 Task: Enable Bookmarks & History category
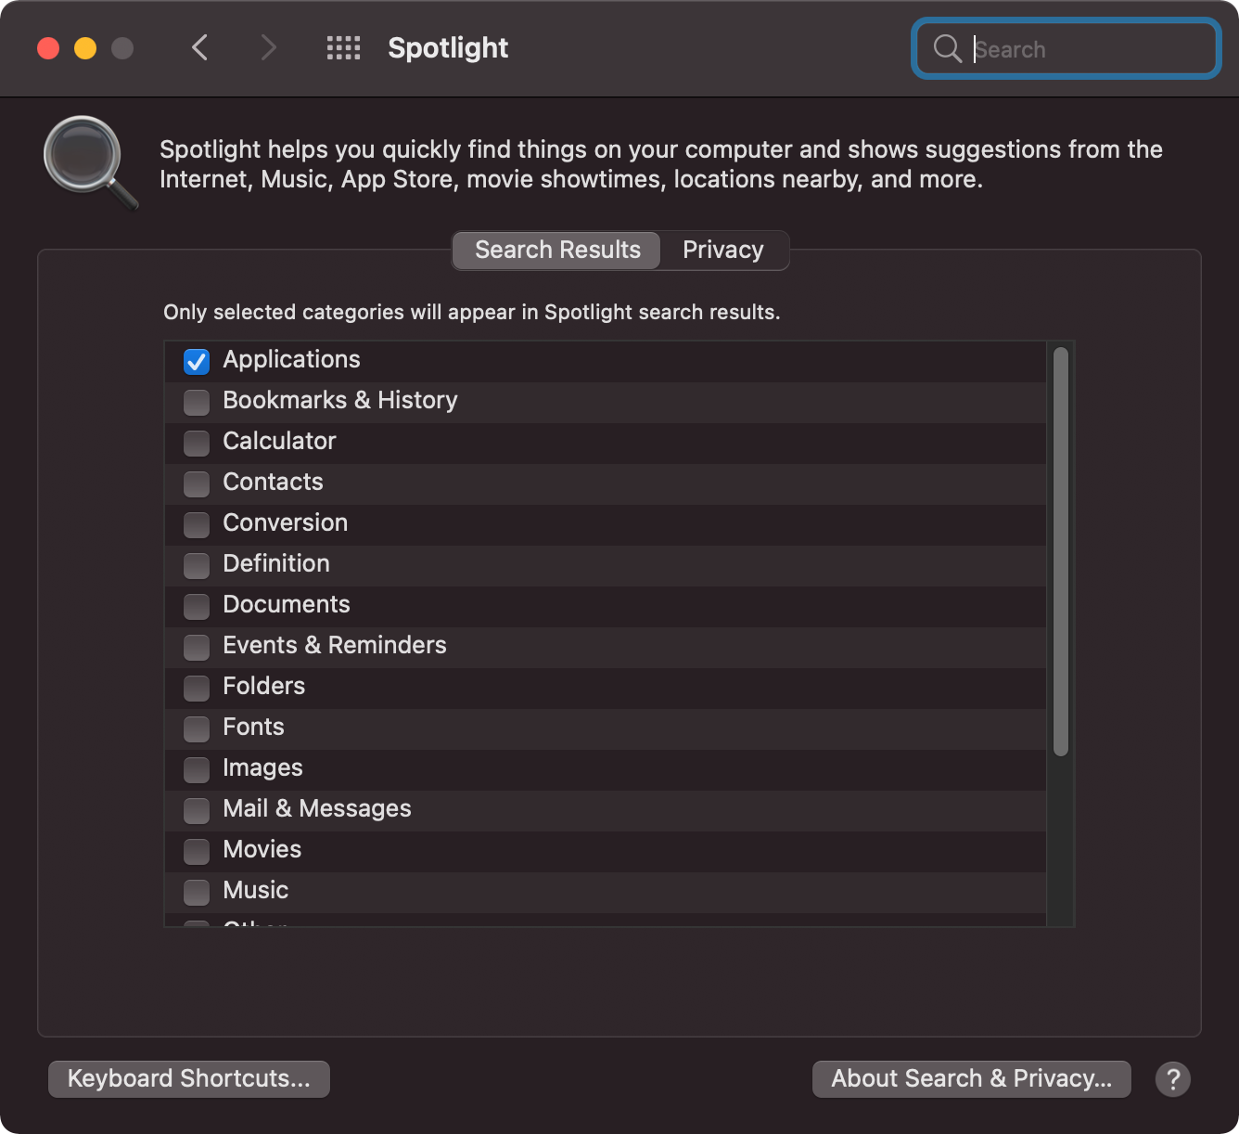197,402
